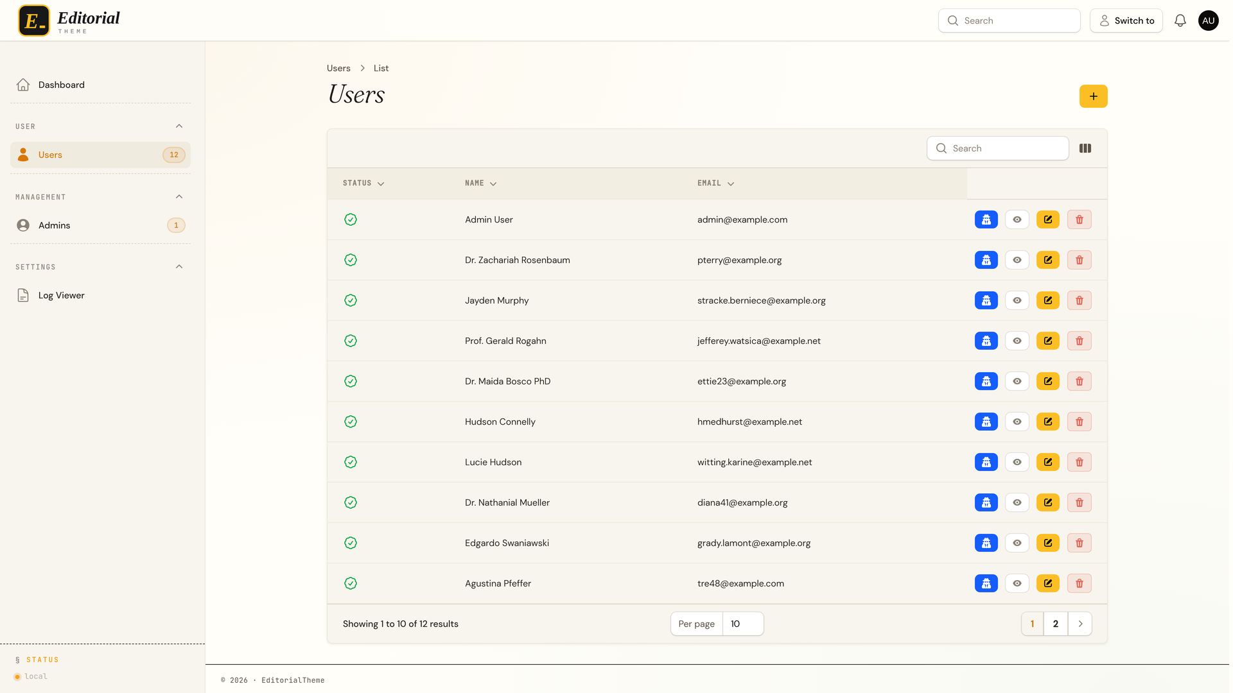
Task: Impersonate Admin User with blue icon
Action: (x=986, y=219)
